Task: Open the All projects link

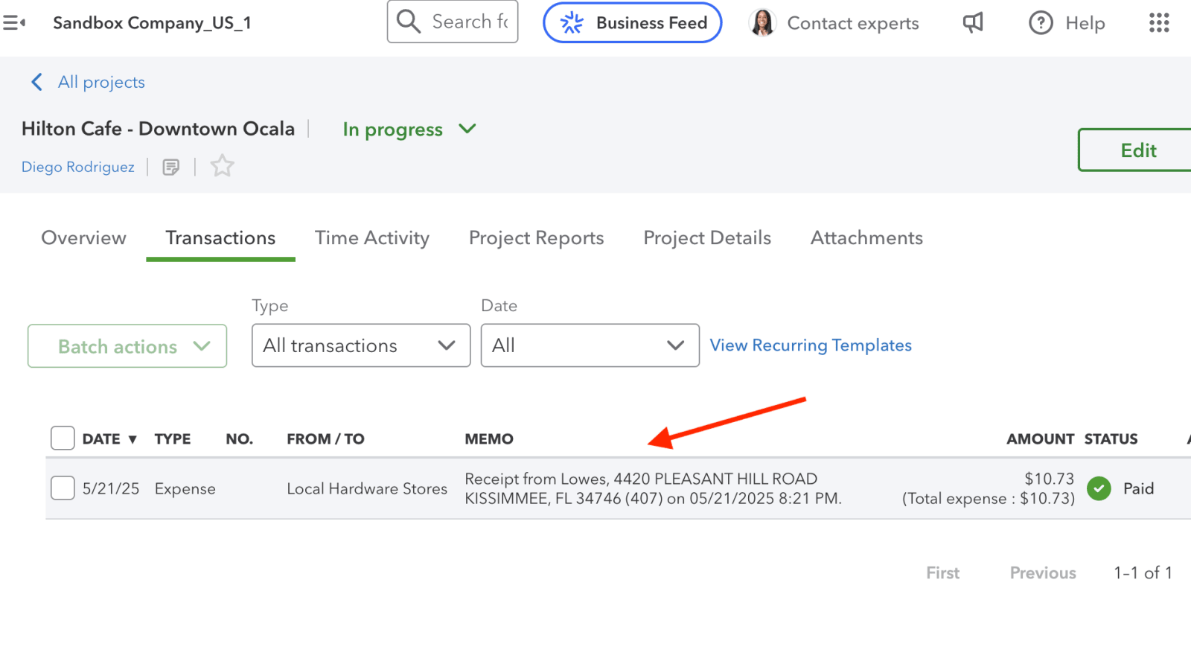Action: click(101, 82)
